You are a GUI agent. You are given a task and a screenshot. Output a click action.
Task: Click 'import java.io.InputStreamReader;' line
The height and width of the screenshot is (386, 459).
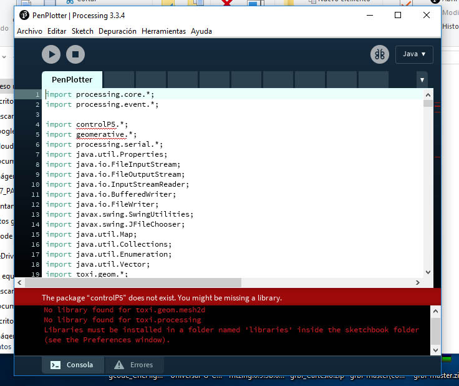coord(117,184)
